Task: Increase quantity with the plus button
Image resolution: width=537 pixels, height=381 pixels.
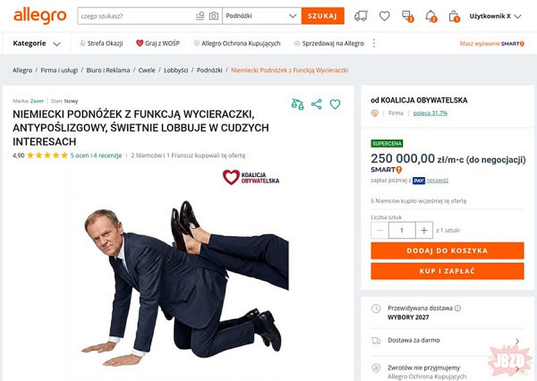Action: [424, 230]
